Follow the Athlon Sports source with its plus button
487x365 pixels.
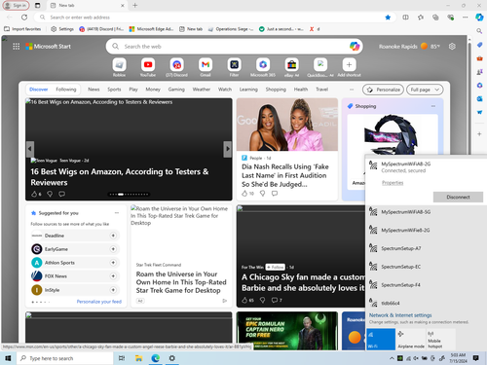pos(113,263)
